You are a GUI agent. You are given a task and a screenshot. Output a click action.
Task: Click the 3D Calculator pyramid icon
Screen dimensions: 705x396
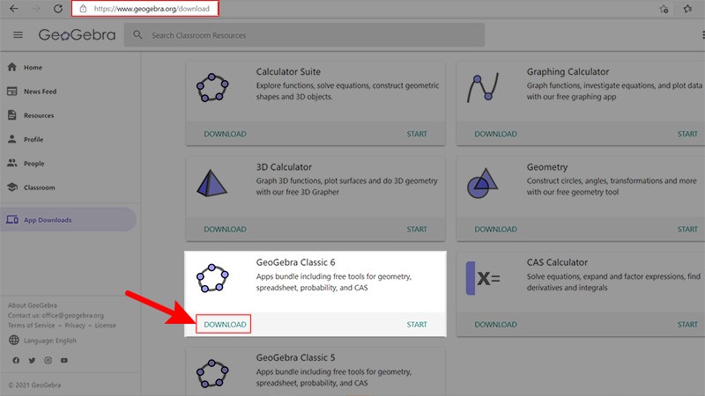(x=212, y=184)
